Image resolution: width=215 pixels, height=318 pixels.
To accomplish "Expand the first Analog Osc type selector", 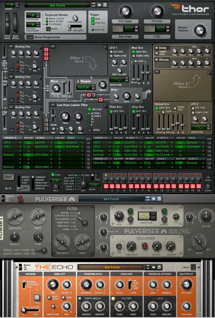I will 12,47.
